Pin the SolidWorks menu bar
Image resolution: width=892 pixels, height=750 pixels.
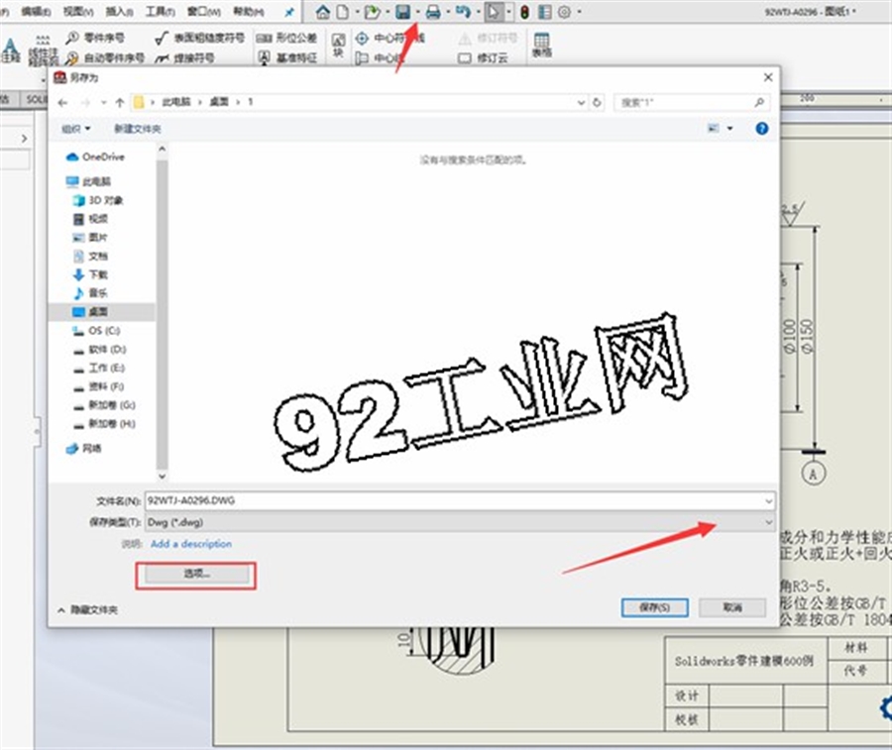(x=289, y=12)
